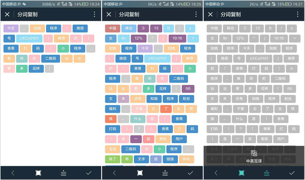The height and width of the screenshot is (180, 305).
Task: Tap the grey 19:16 chip on right screen
Action: point(279,38)
